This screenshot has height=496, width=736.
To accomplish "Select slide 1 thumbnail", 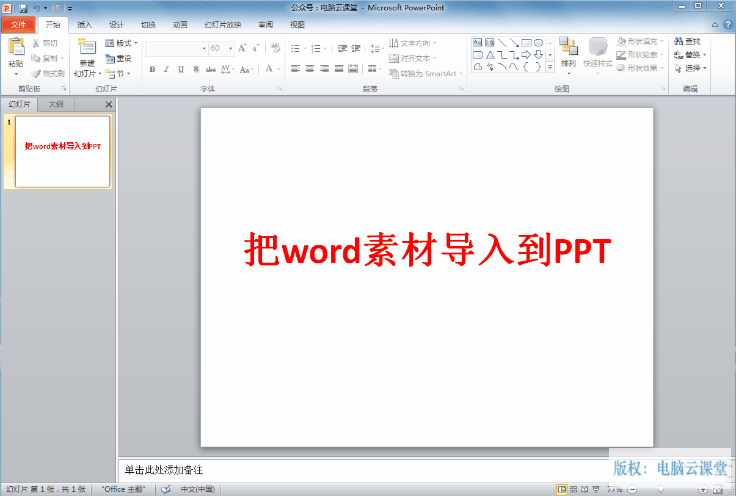I will tap(62, 151).
